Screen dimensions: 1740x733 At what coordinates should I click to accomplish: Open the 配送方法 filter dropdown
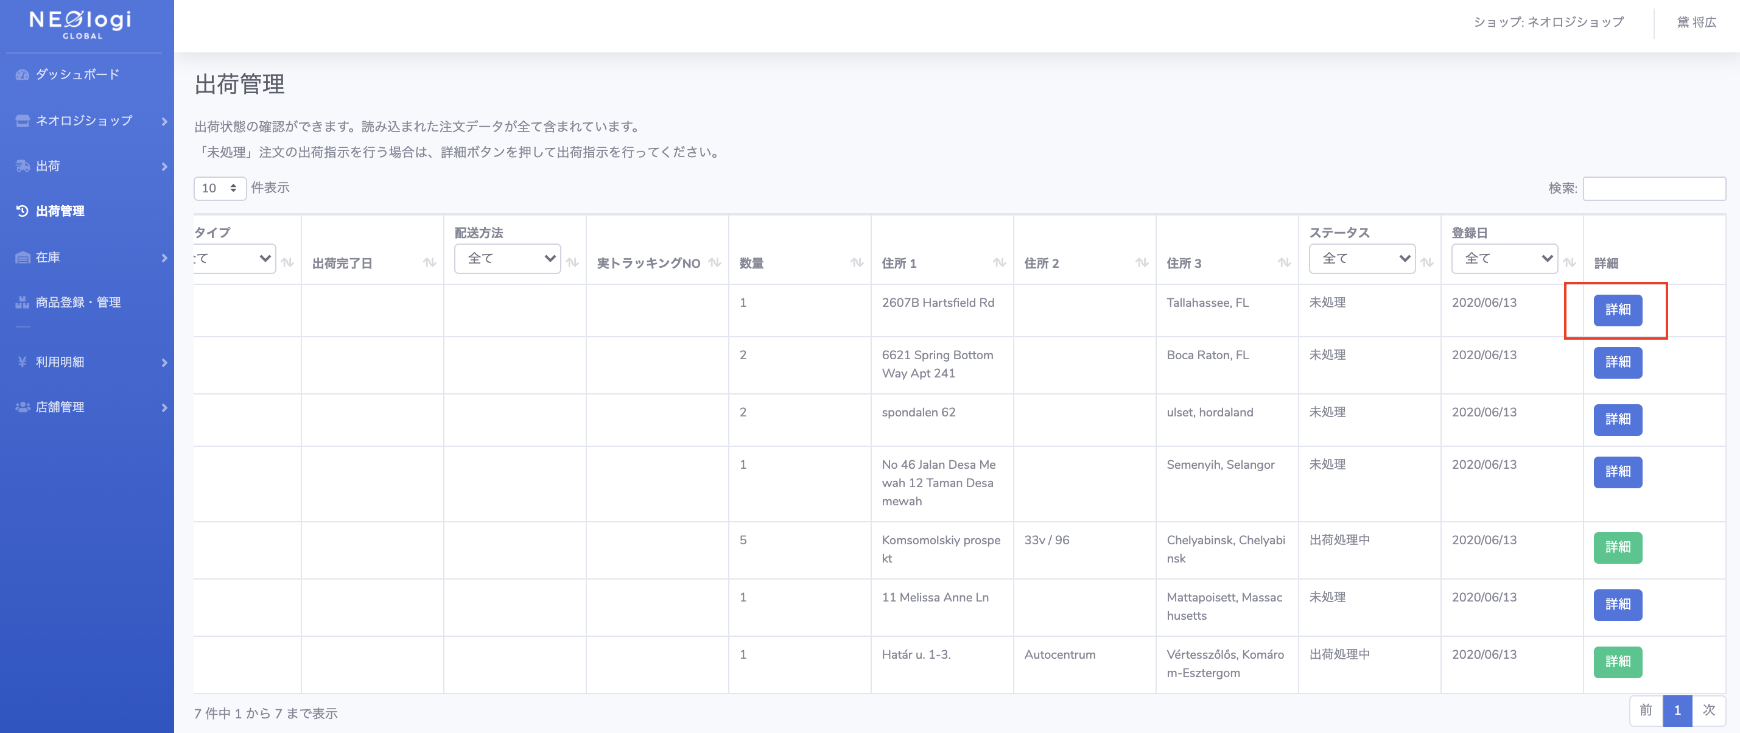tap(507, 259)
